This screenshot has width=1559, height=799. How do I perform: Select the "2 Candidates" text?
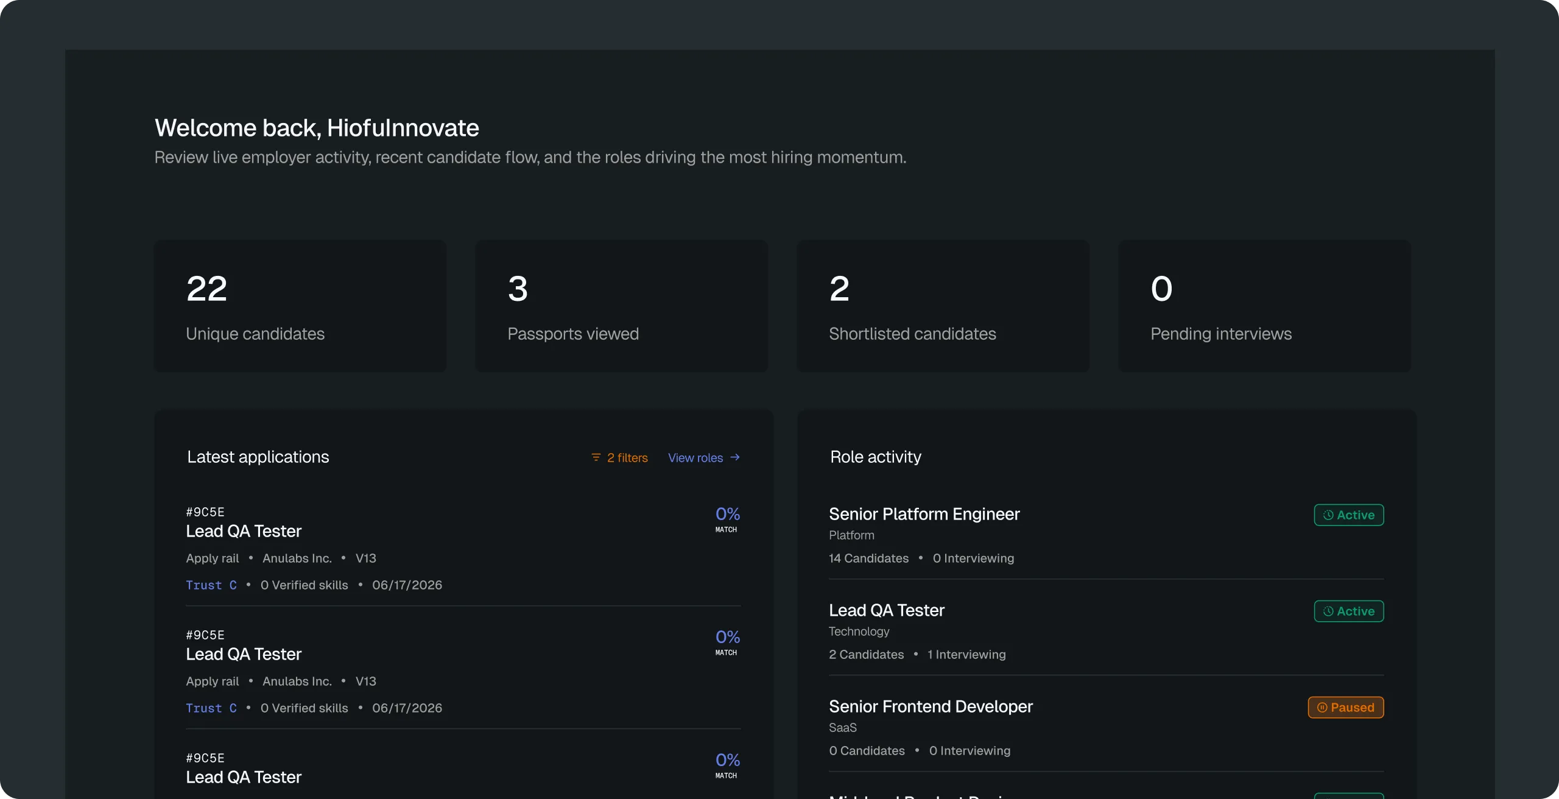coord(866,655)
